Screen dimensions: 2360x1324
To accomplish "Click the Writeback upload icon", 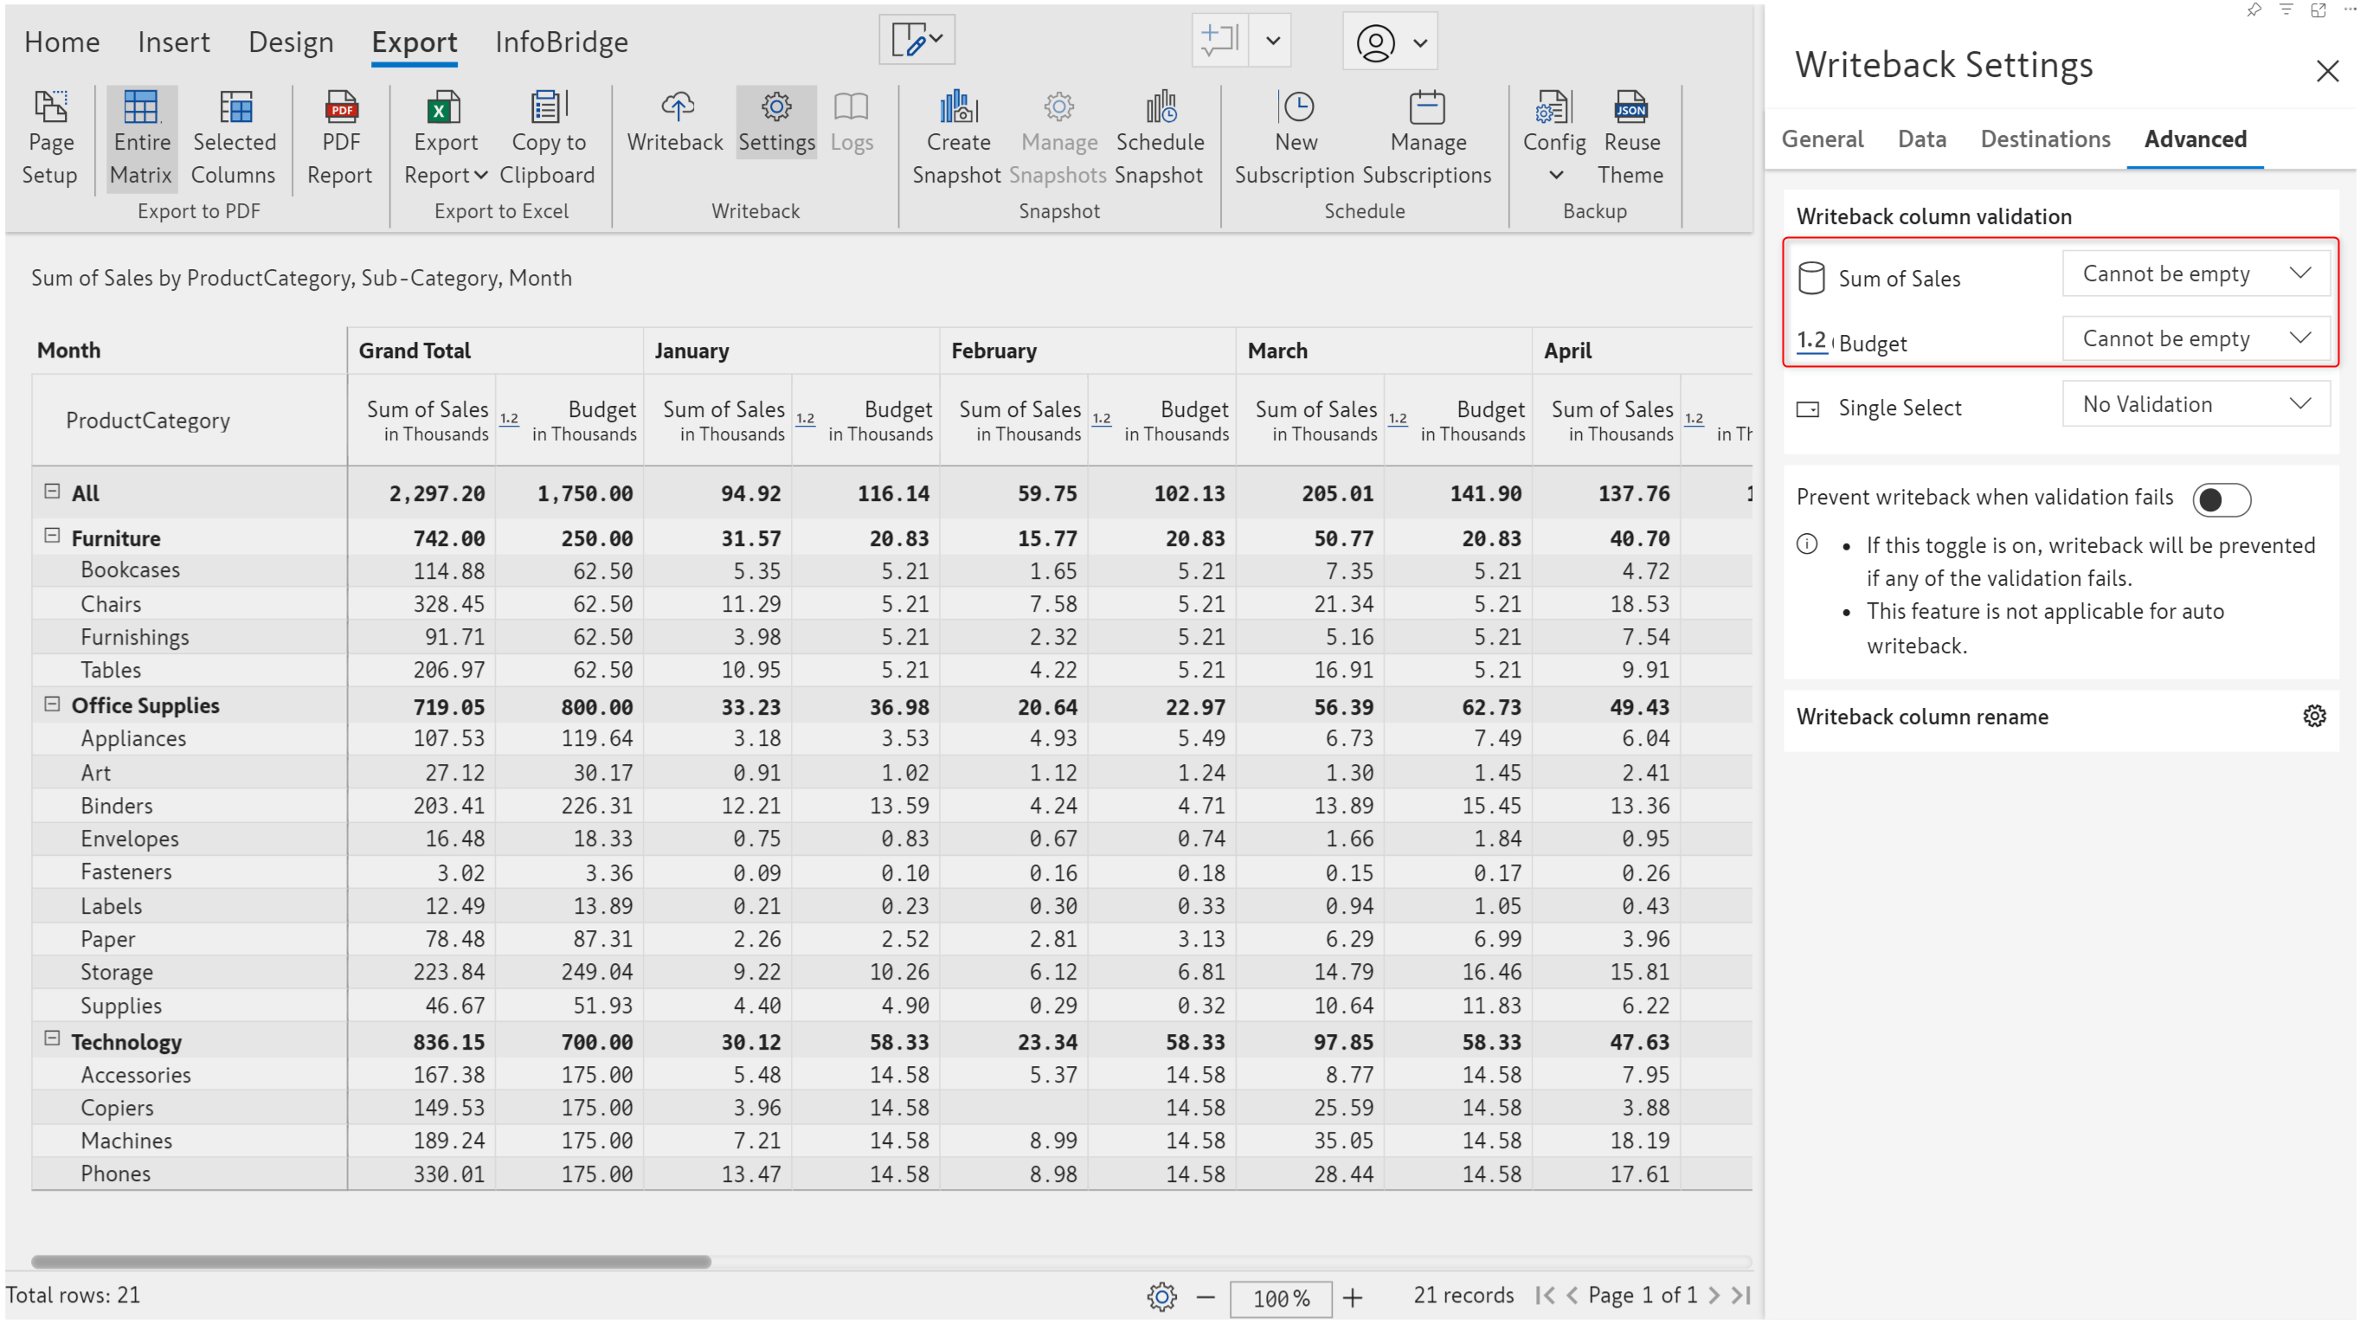I will click(676, 108).
